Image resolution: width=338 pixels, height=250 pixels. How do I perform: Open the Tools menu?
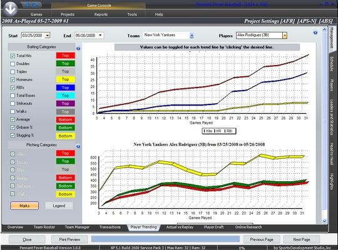point(132,14)
